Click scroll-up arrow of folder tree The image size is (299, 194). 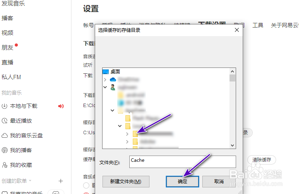(x=232, y=71)
